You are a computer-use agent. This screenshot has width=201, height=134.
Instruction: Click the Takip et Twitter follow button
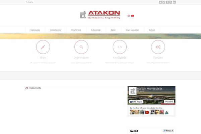click(x=169, y=131)
